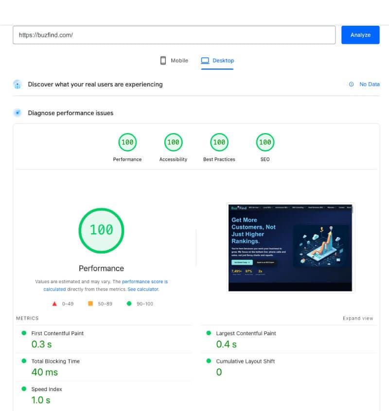
Task: Click the 'Discover what your real users' heading
Action: pyautogui.click(x=95, y=85)
